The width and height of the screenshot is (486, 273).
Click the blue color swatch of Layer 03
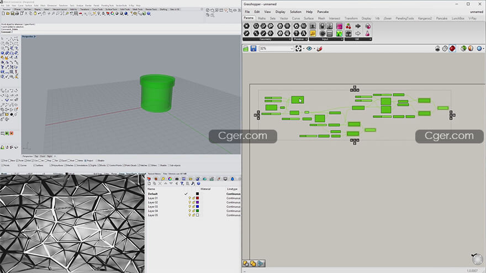click(198, 206)
